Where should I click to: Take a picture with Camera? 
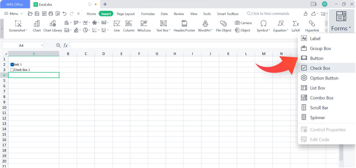pyautogui.click(x=243, y=22)
